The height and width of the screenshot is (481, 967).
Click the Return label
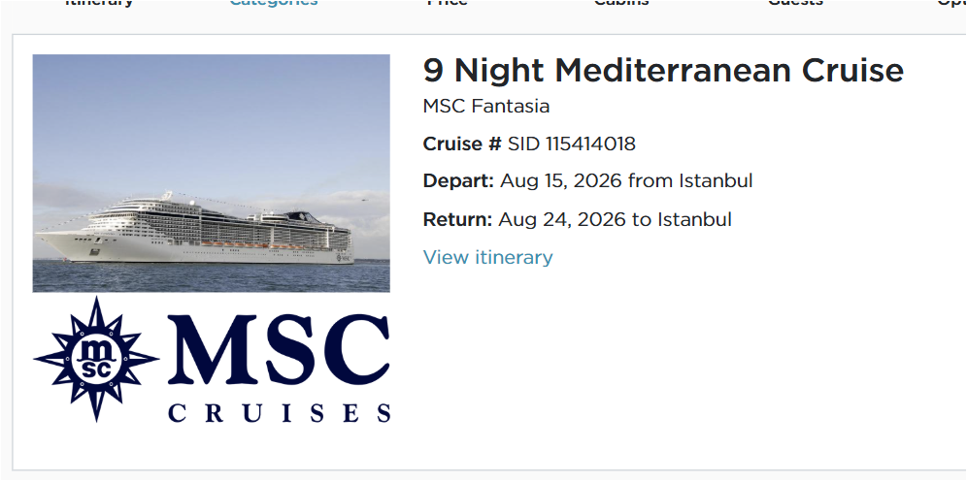point(457,219)
